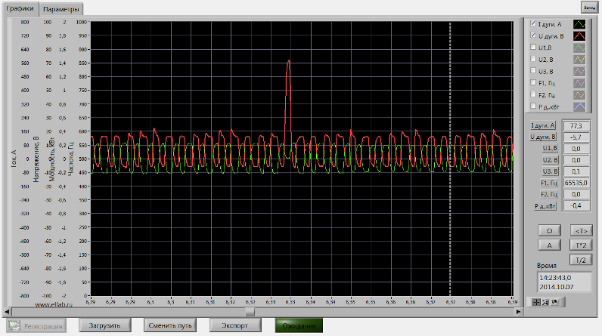Select the crosshair cursor tool in graph palette

point(536,302)
